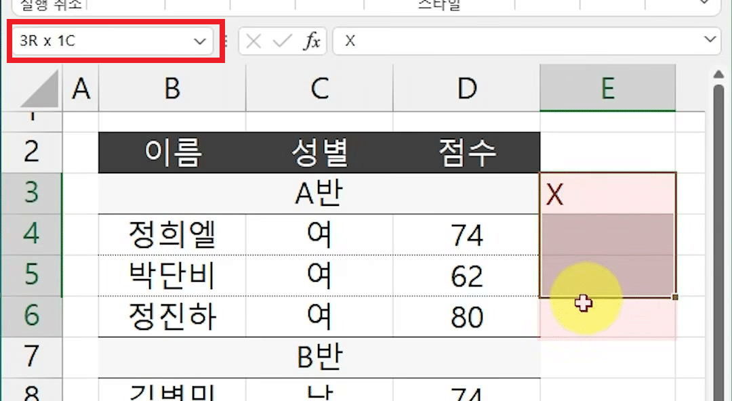Click the vertical scrollbar up arrow
732x401 pixels.
pos(718,74)
